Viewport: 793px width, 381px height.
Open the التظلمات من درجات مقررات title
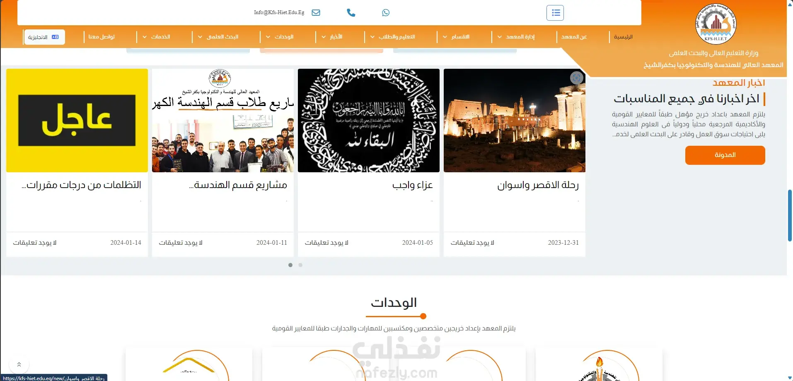click(82, 185)
